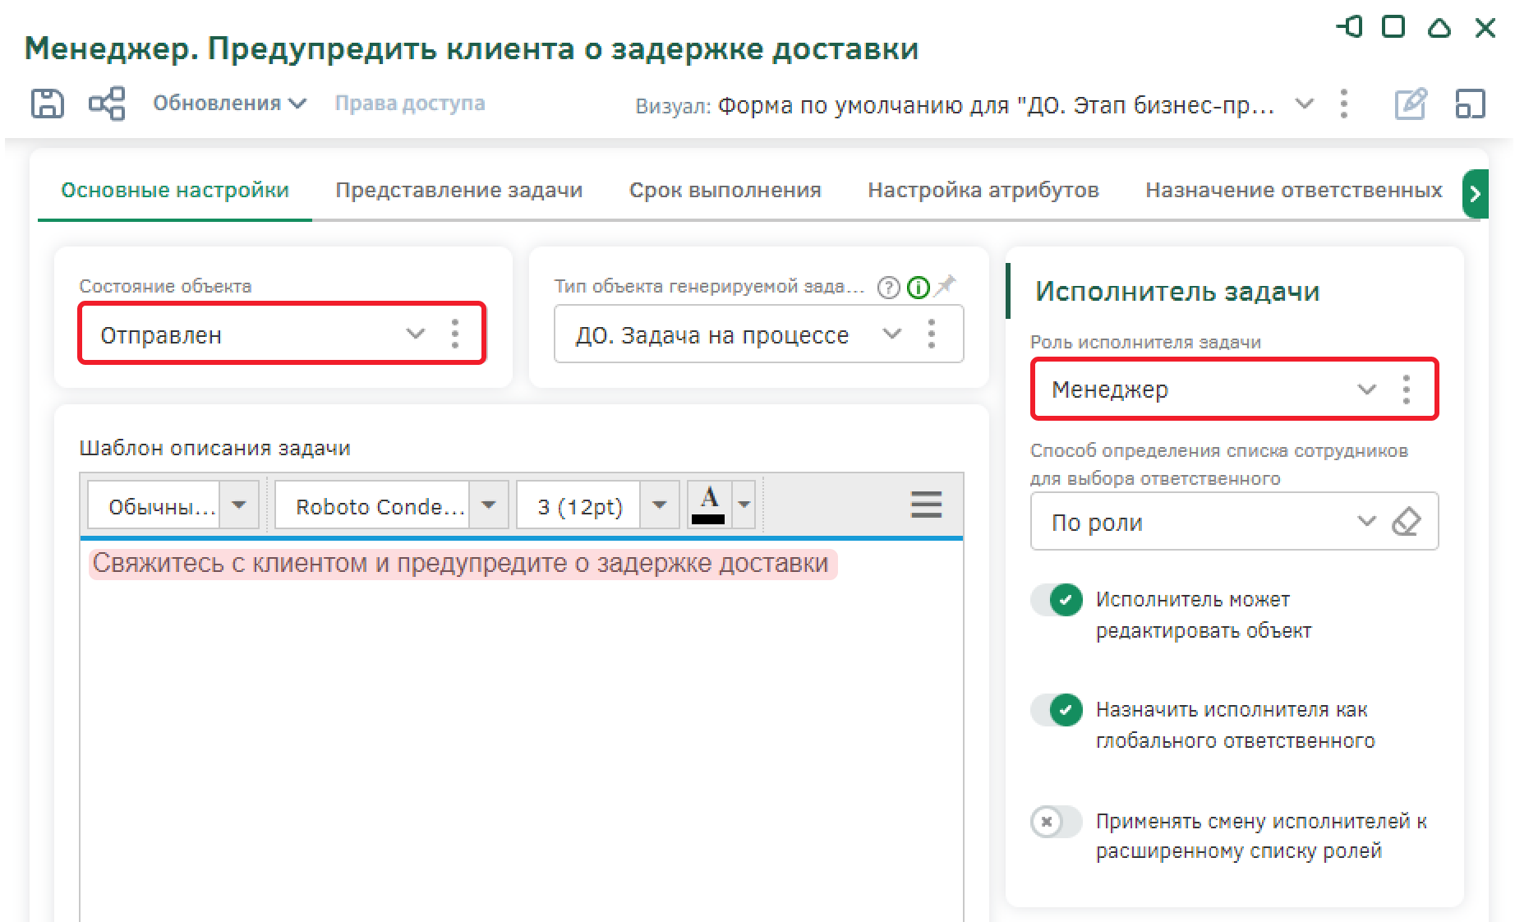The image size is (1515, 922).
Task: Toggle Исполнитель может редактировать объект switch
Action: (x=1057, y=600)
